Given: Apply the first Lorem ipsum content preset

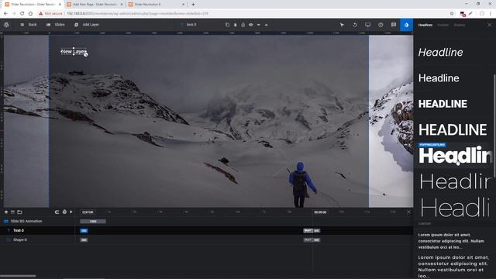Looking at the screenshot, I should click(451, 241).
